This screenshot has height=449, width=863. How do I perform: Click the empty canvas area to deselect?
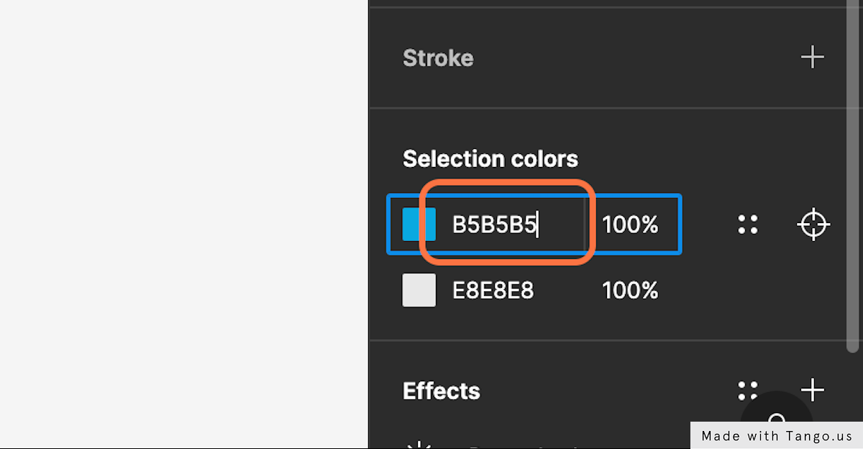[x=183, y=224]
